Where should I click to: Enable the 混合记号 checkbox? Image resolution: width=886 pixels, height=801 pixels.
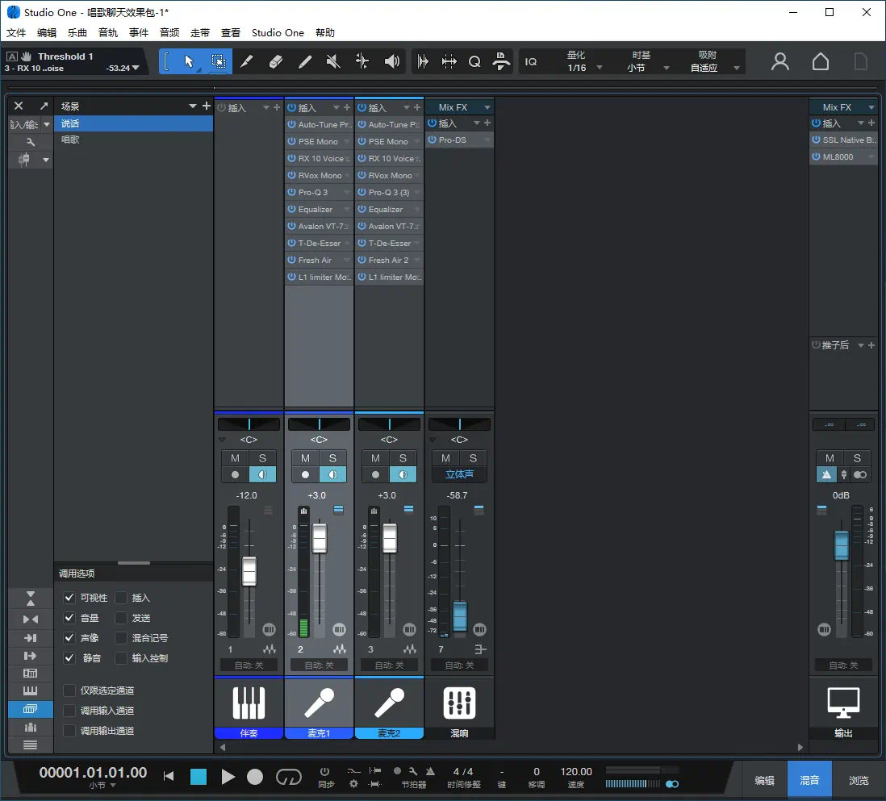(x=121, y=638)
